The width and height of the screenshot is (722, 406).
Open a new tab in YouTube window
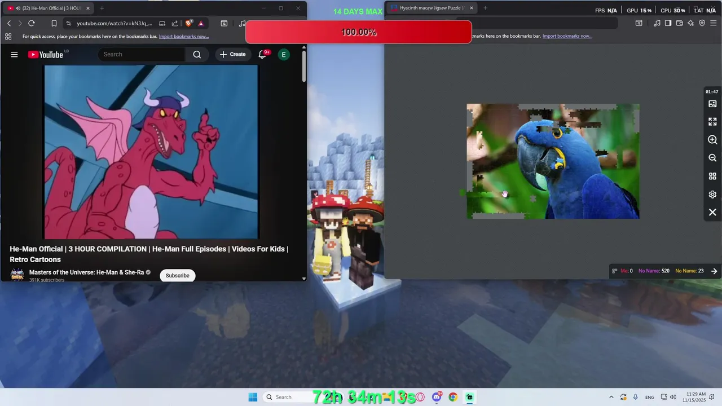click(102, 8)
